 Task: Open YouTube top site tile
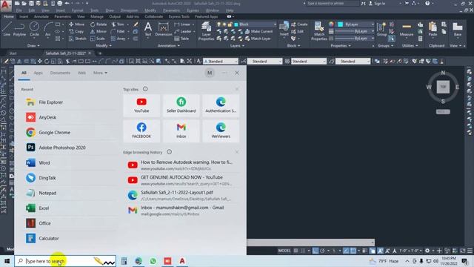(x=141, y=105)
